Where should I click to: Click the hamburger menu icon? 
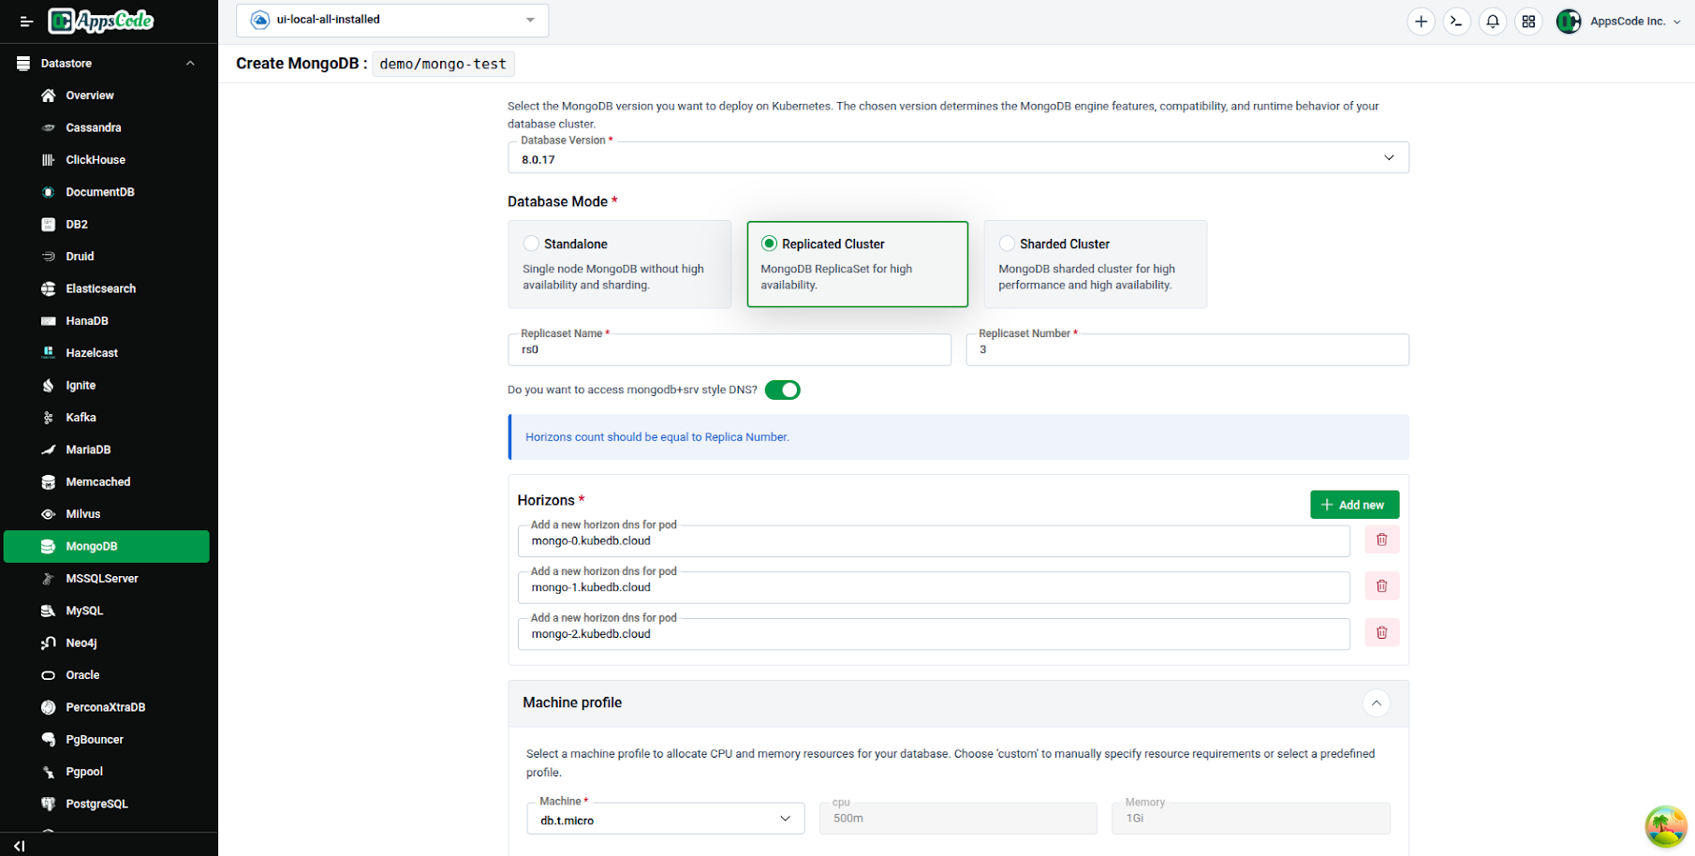coord(26,22)
